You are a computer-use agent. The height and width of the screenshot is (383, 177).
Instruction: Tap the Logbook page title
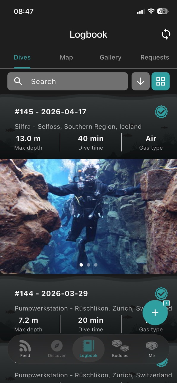click(88, 34)
